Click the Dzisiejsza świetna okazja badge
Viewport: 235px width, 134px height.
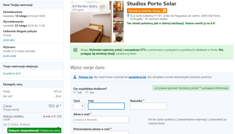coord(147,11)
